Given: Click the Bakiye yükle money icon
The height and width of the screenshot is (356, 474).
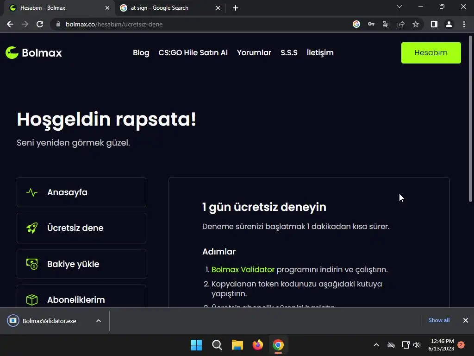Looking at the screenshot, I should coord(32,264).
